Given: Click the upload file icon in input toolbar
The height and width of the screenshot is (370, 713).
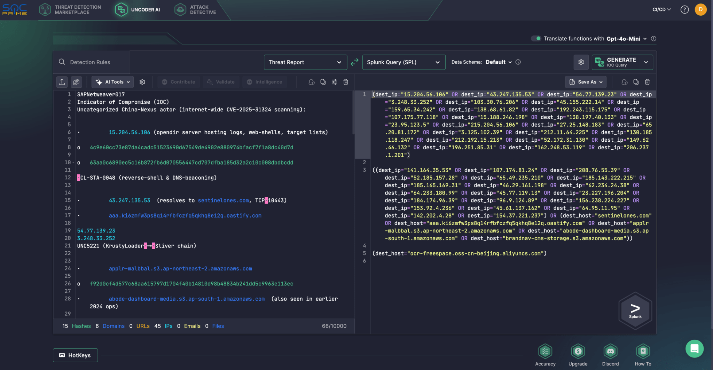Looking at the screenshot, I should tap(62, 82).
